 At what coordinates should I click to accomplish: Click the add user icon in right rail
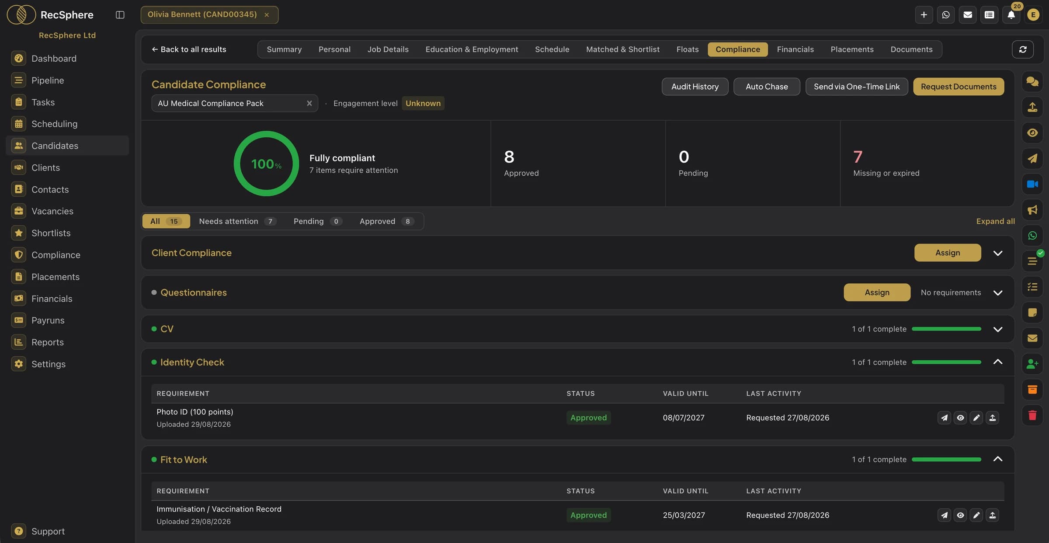[x=1032, y=364]
